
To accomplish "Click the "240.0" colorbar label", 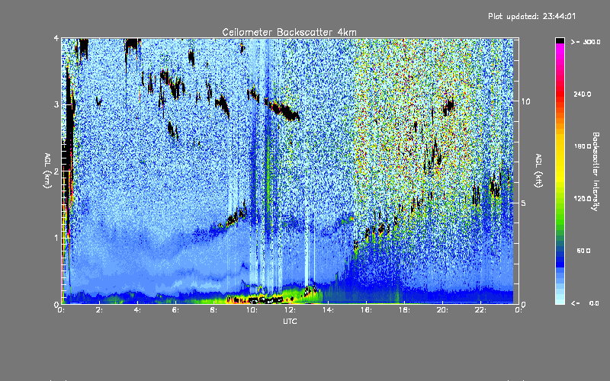I will [x=583, y=94].
